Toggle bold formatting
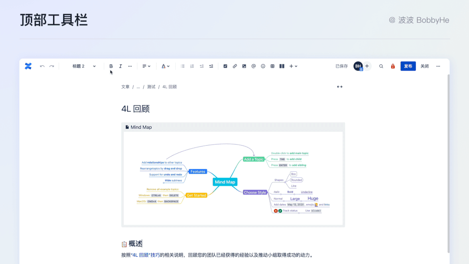 click(x=111, y=66)
